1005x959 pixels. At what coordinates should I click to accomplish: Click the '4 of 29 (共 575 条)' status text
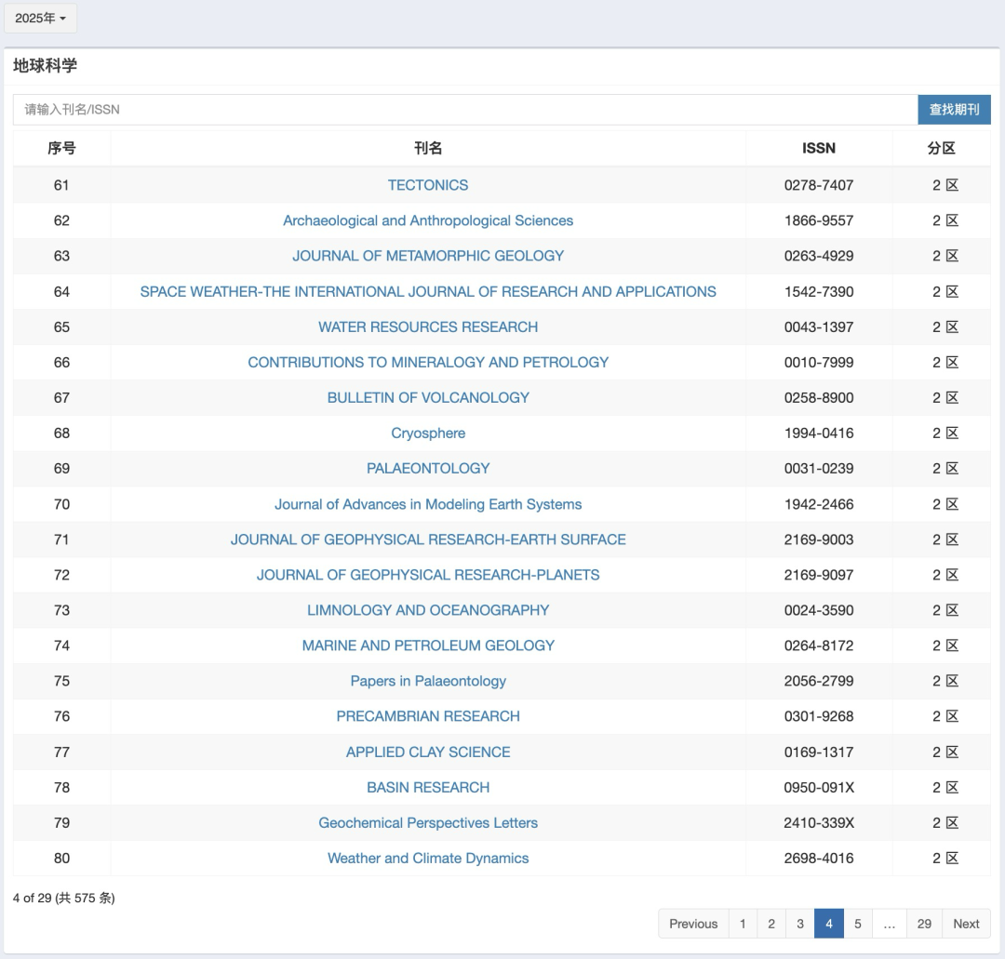64,898
